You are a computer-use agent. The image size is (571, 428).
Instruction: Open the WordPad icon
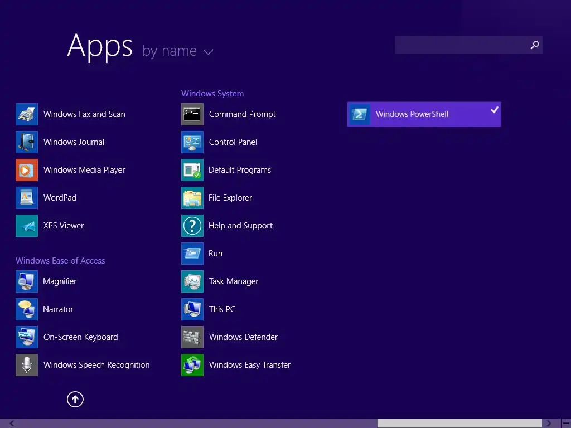click(x=27, y=198)
